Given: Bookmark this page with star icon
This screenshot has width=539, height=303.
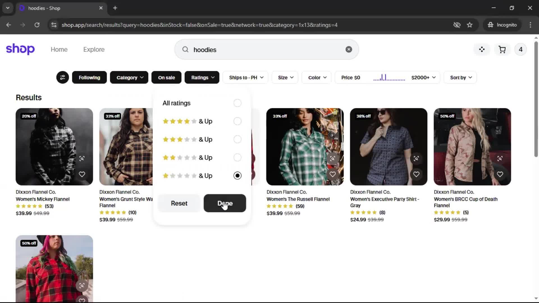Looking at the screenshot, I should click(470, 25).
